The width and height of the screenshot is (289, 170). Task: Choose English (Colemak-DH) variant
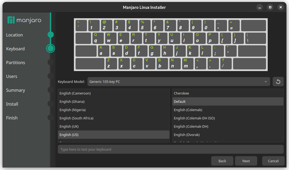pos(228,126)
